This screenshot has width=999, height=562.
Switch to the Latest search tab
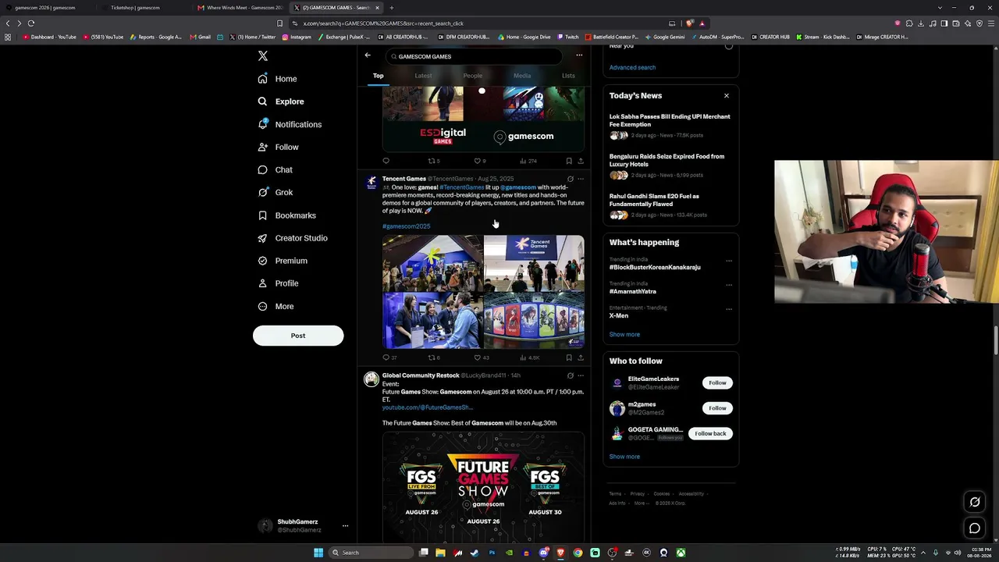423,76
